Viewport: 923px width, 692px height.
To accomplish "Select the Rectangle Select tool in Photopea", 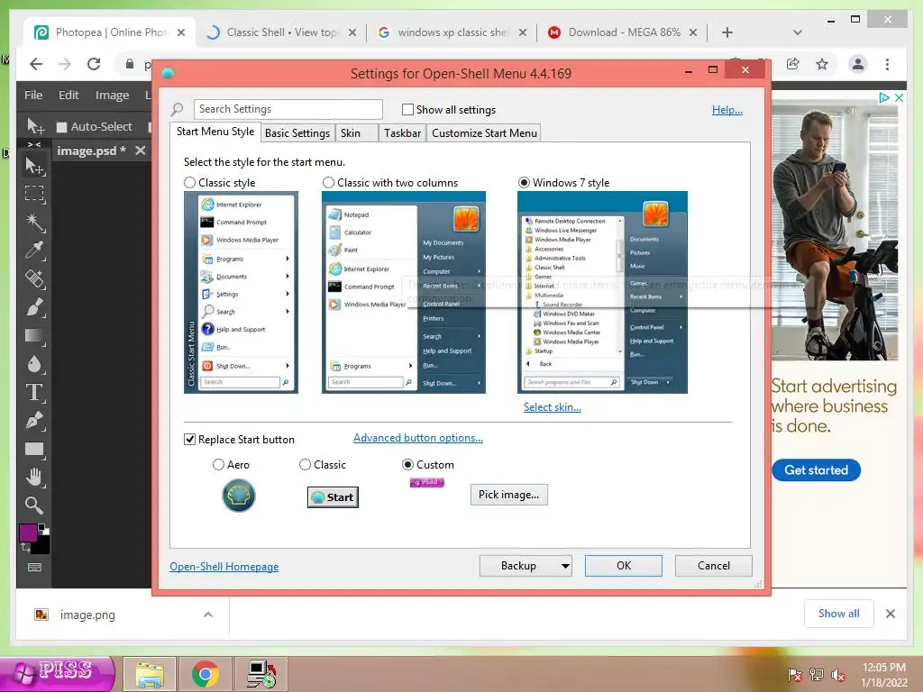I will 34,195.
